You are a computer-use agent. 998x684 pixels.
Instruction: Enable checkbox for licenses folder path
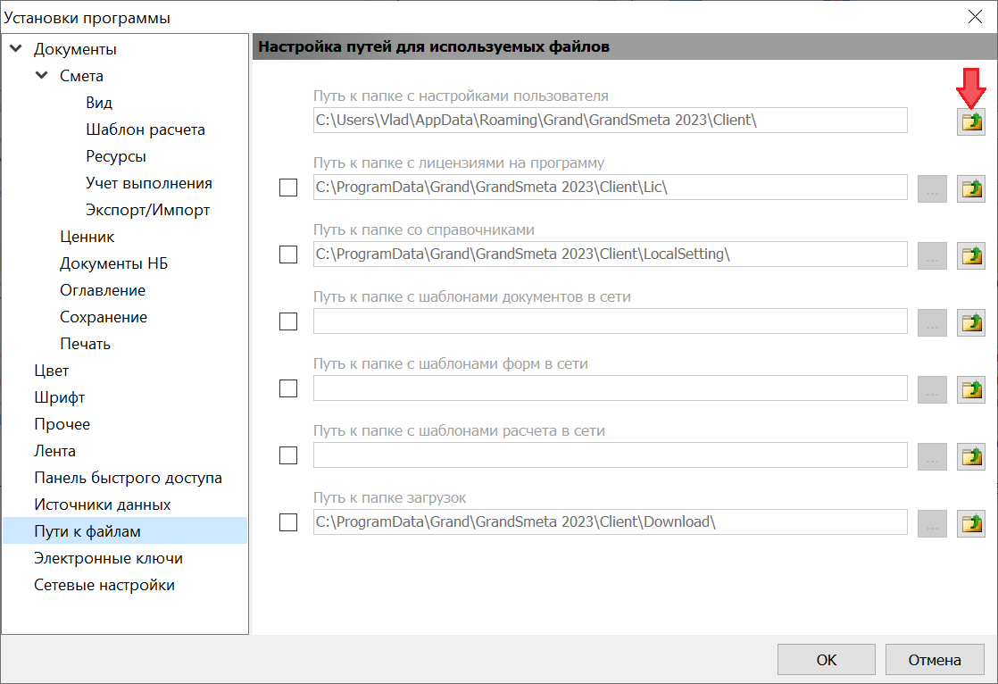(x=288, y=188)
